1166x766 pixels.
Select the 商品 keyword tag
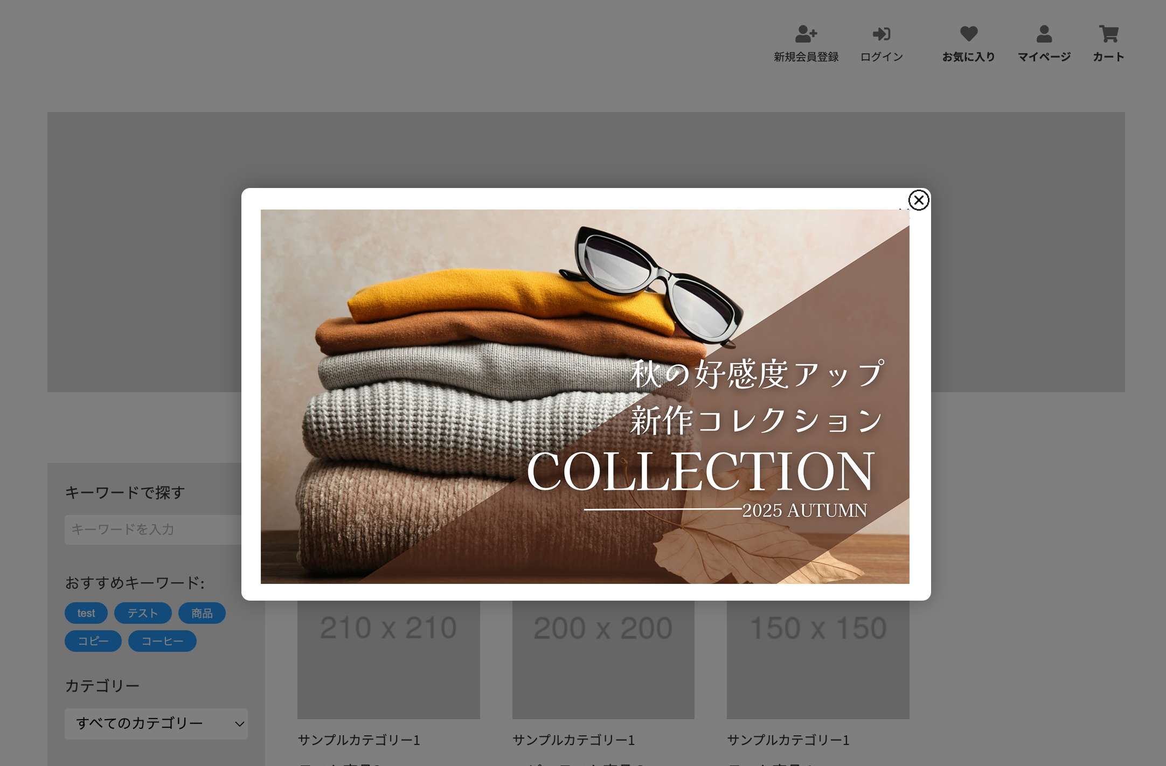202,613
